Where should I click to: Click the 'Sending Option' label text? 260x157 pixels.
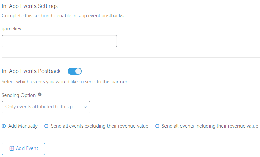(x=18, y=95)
